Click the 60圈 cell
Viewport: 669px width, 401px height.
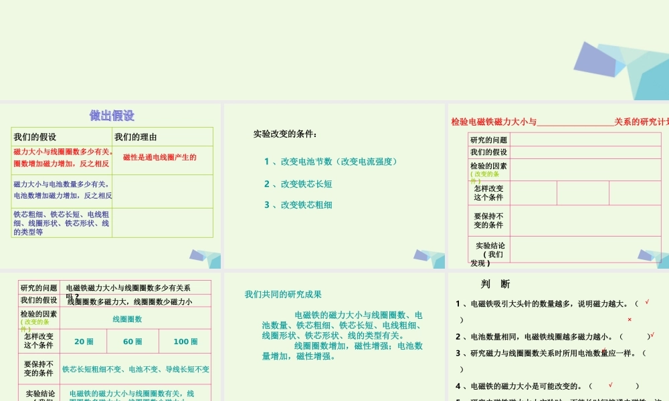132,342
